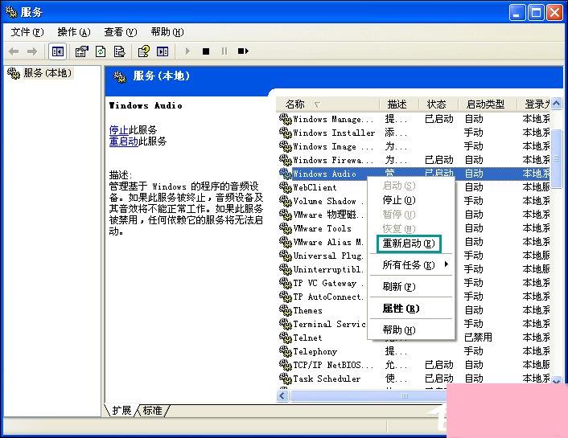Select the Windows Image service row
568x438 pixels.
click(413, 146)
